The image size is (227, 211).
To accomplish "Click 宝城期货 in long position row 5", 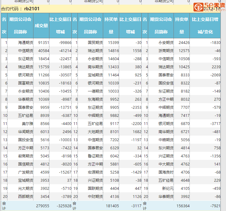I will coord(95,75).
